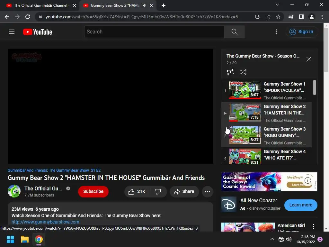Open volume speaker icon in tray
This screenshot has height=247, width=329.
coord(289,239)
